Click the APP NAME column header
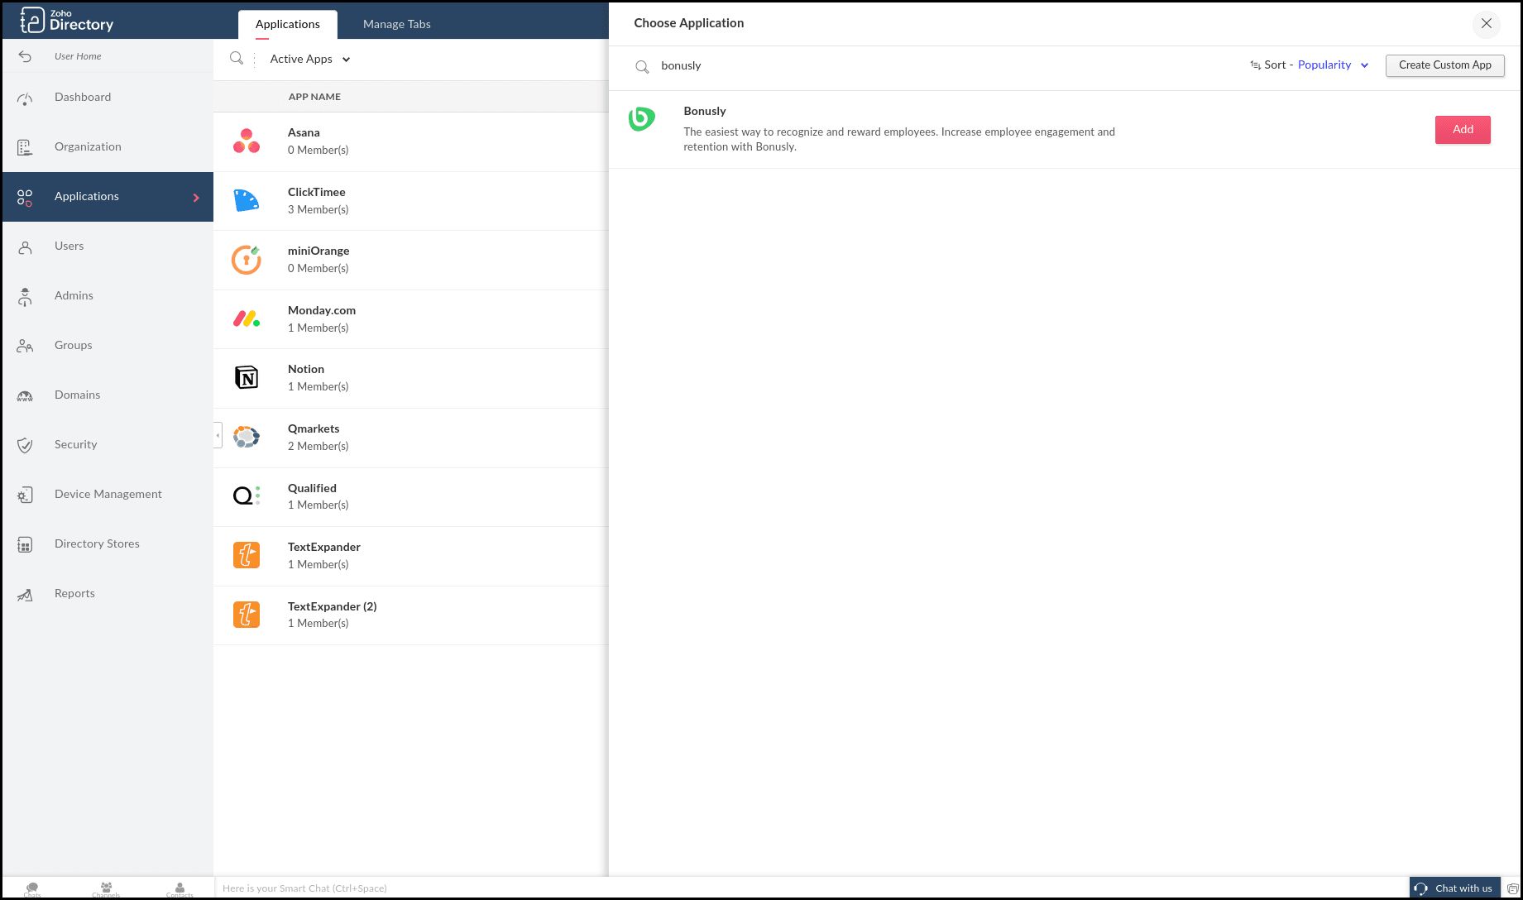 tap(314, 97)
